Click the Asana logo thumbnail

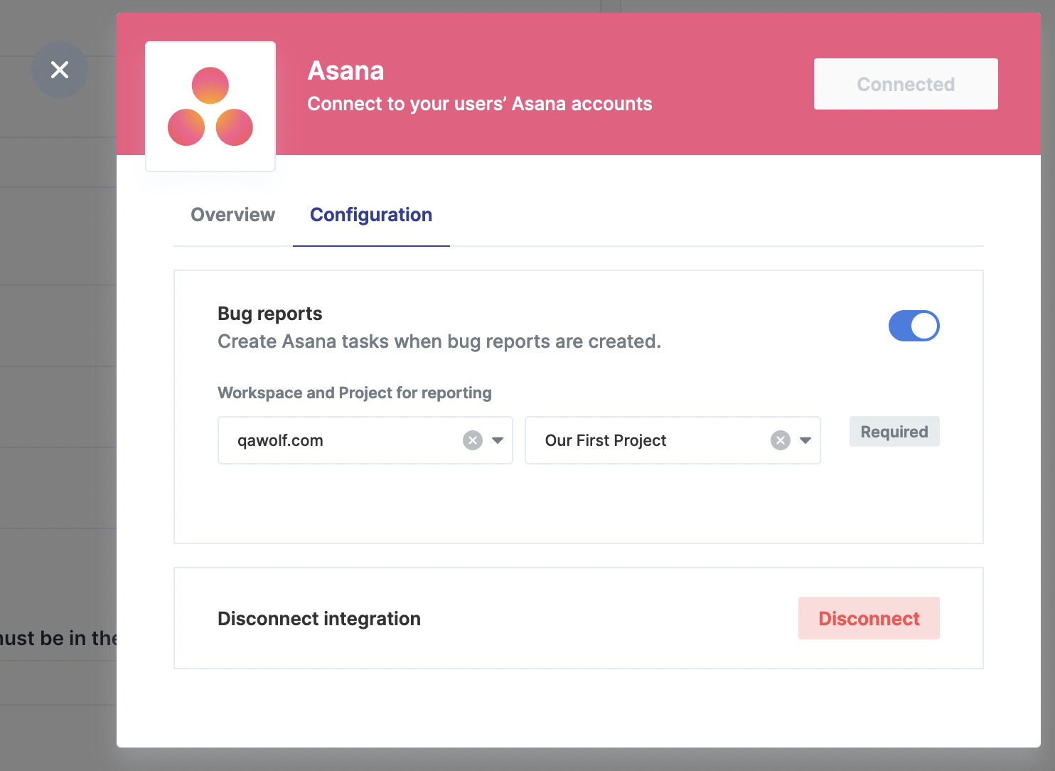(210, 107)
